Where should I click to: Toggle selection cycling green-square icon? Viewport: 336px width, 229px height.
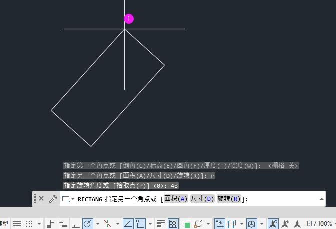[186, 224]
